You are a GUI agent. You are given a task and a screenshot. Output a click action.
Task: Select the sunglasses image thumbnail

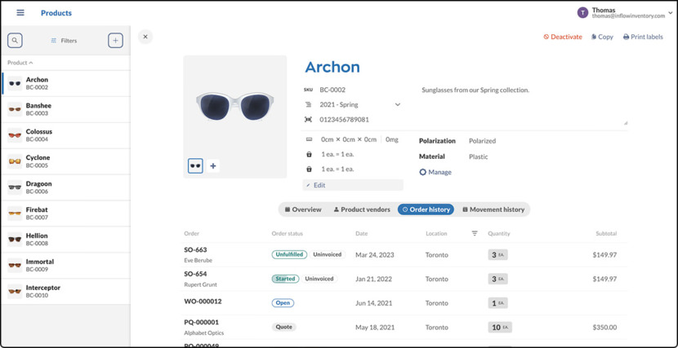pyautogui.click(x=195, y=166)
